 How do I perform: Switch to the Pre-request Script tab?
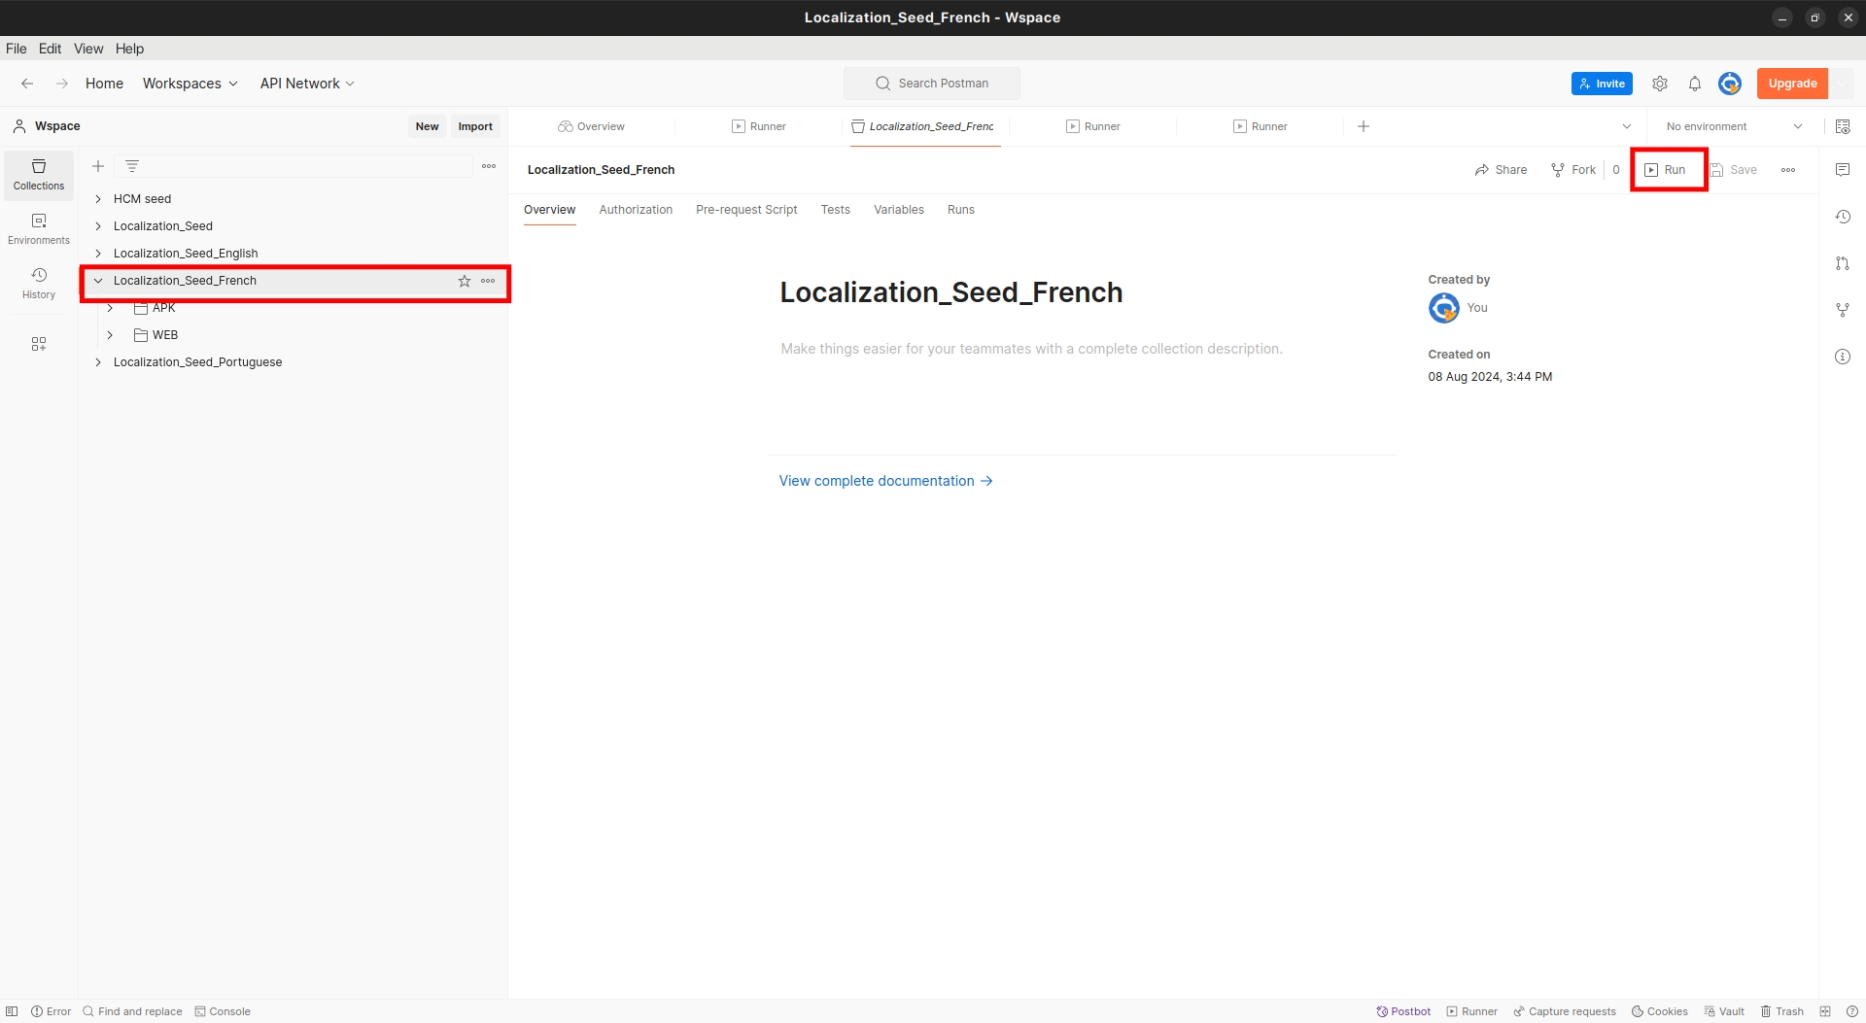pos(745,210)
